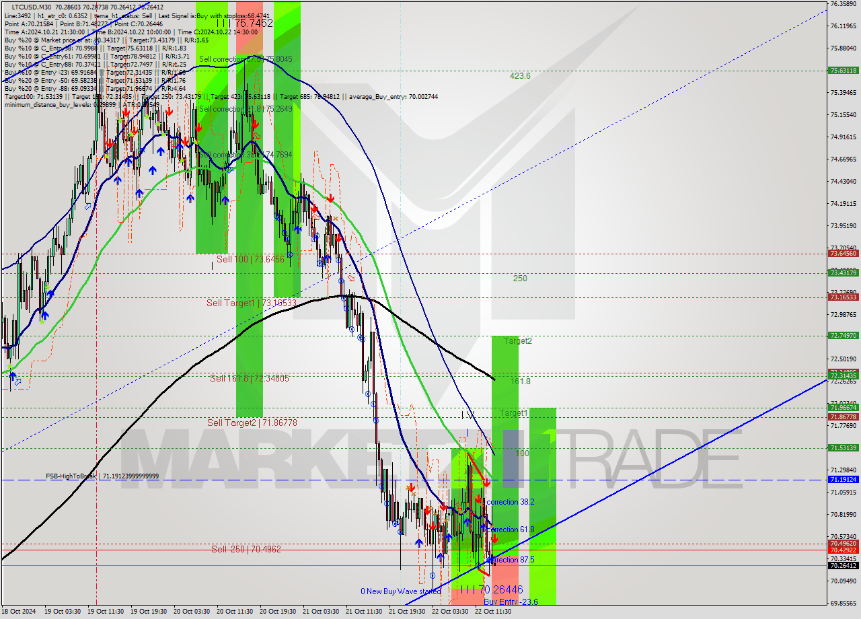
Task: Click the green 'Target2' label
Action: pyautogui.click(x=518, y=341)
